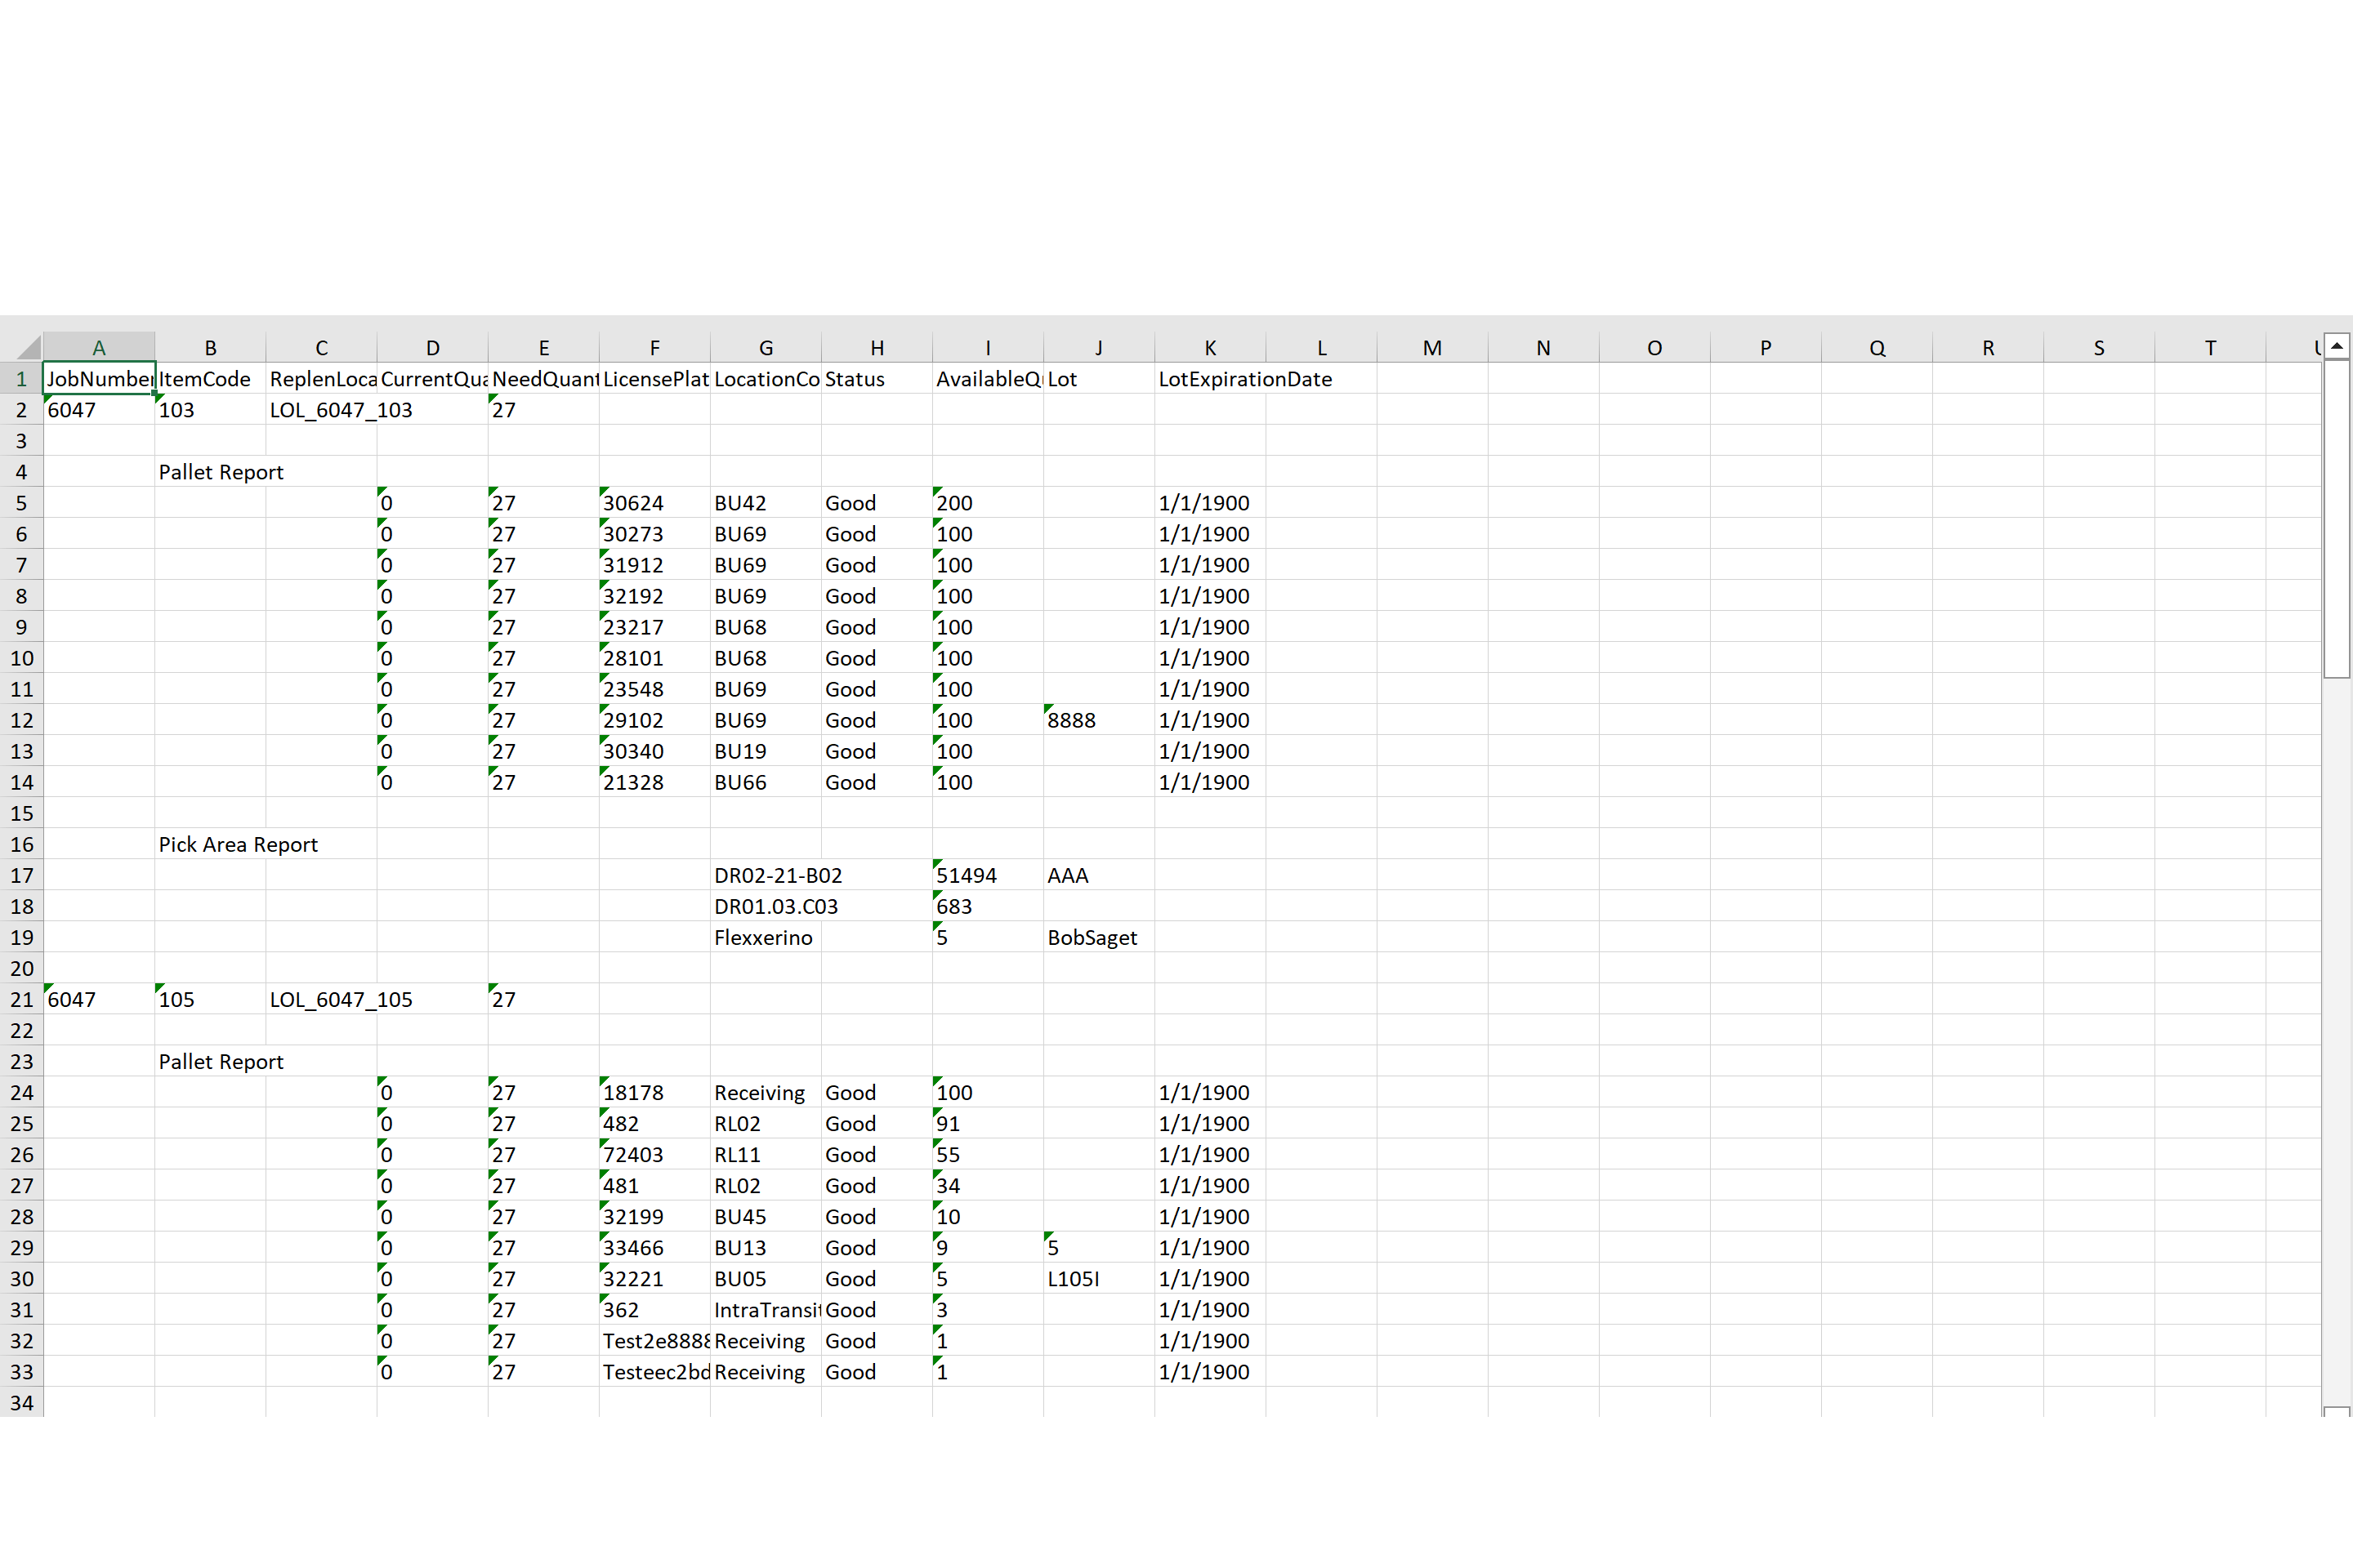Click the Pallet Report label in row 23

[221, 1061]
